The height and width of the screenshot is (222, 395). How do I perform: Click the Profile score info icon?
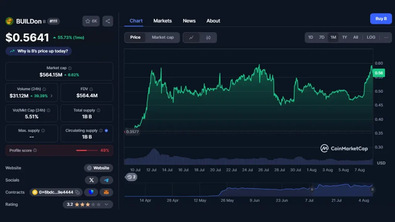tap(35, 150)
